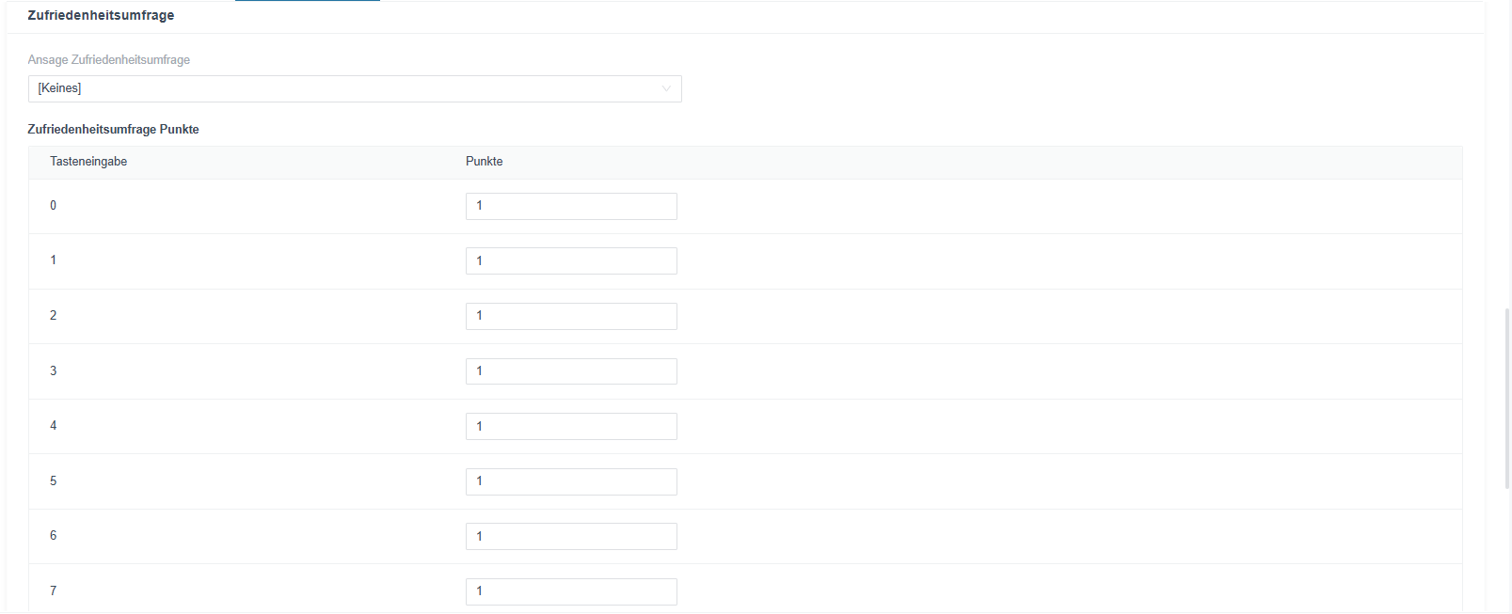
Task: Select the Tasteneingabe value 0 cell
Action: [54, 206]
